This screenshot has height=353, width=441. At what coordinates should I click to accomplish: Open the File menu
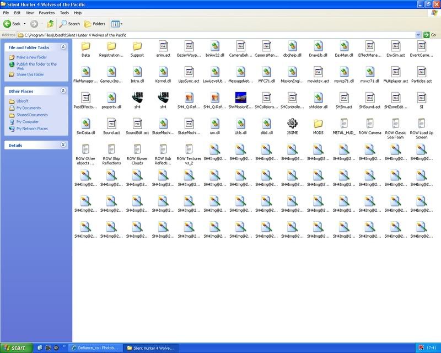pyautogui.click(x=6, y=13)
